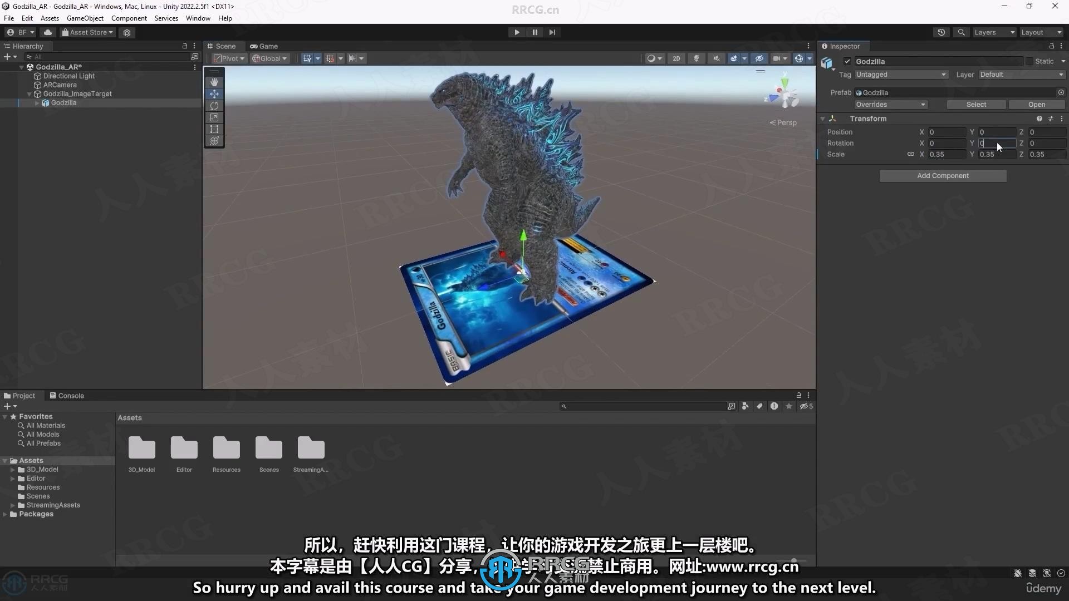This screenshot has height=601, width=1069.
Task: Toggle constrained scale proportions link
Action: (910, 154)
